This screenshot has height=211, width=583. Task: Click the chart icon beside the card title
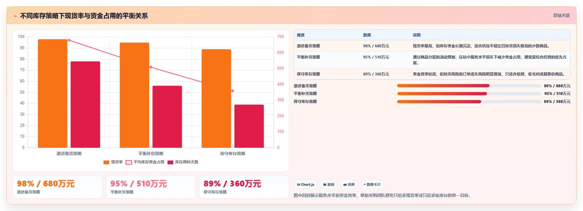[x=15, y=16]
